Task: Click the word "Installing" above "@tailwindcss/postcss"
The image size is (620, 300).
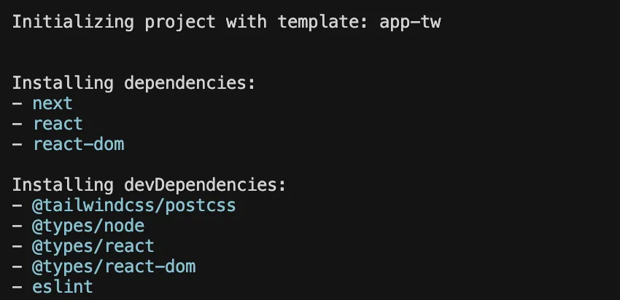Action: tap(63, 185)
